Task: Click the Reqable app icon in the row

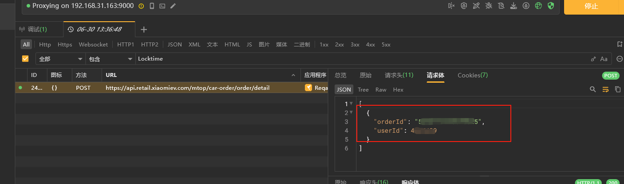Action: (x=308, y=88)
